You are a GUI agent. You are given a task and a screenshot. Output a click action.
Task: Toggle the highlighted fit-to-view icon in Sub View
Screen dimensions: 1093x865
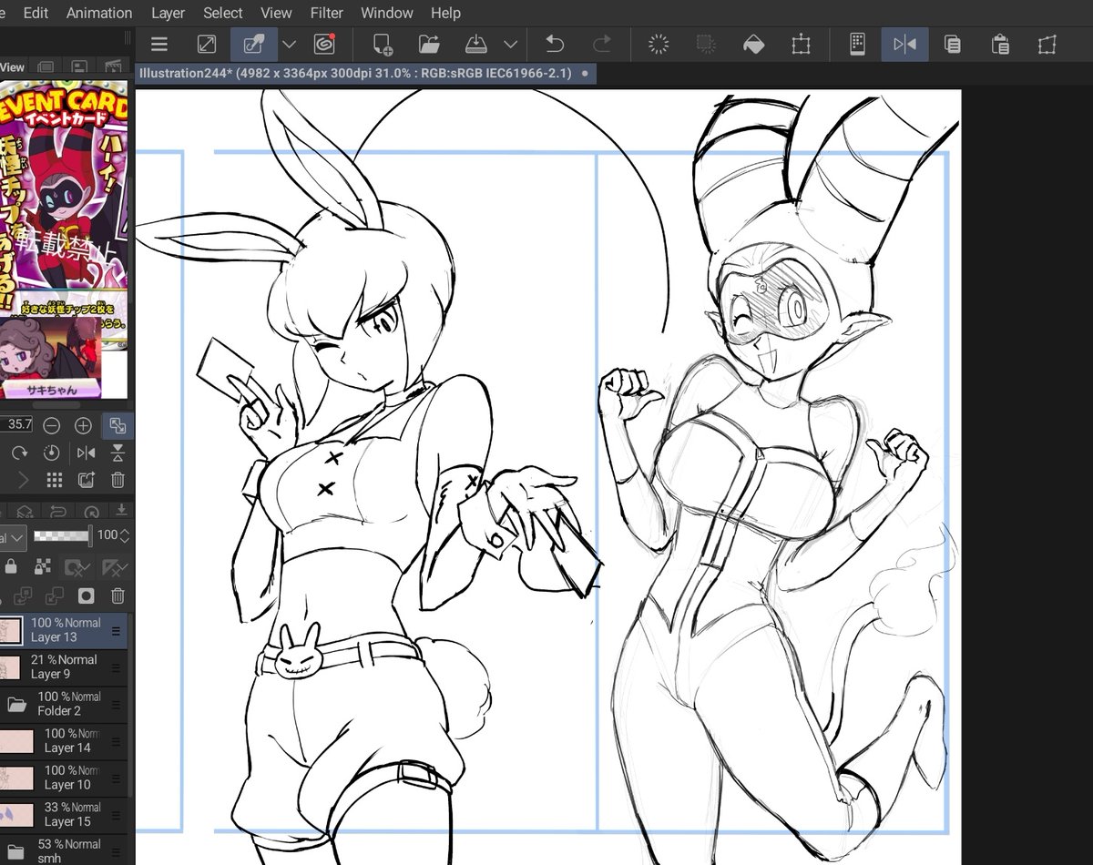117,425
